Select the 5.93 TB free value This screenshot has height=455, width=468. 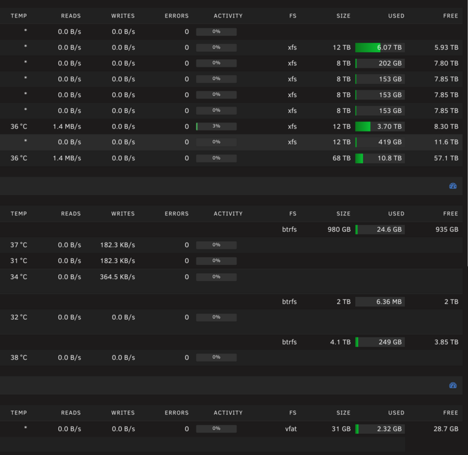tap(446, 47)
